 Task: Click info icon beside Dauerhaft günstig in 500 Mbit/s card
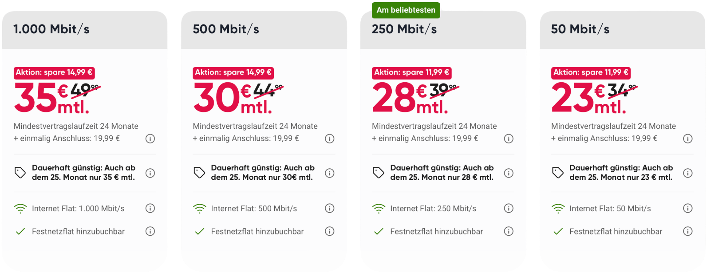(x=330, y=173)
